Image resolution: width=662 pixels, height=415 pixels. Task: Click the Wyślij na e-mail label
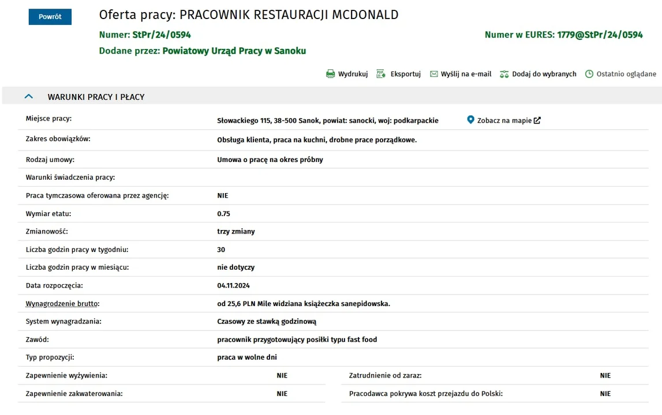466,74
